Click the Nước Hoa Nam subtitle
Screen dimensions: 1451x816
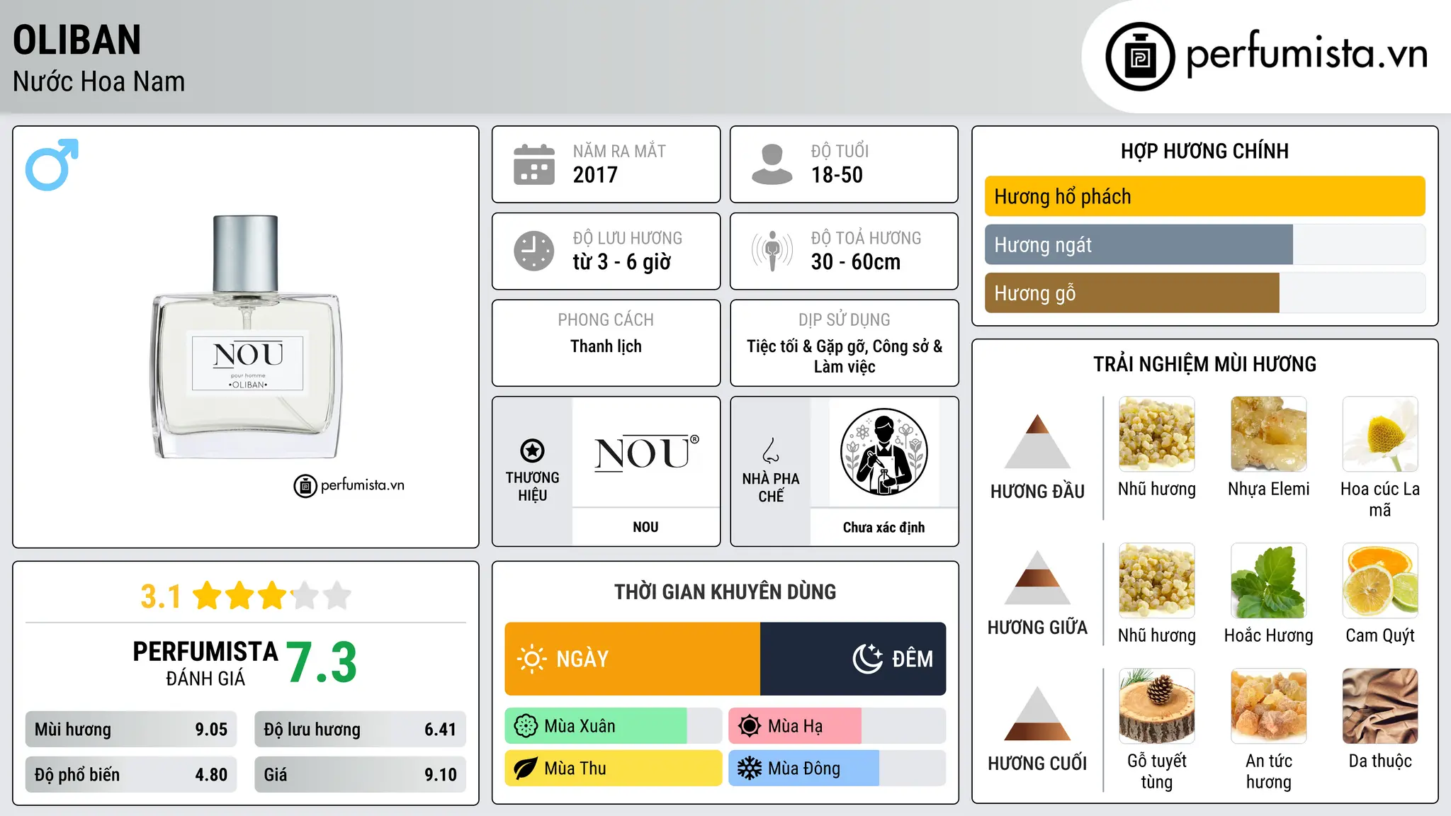coord(98,81)
